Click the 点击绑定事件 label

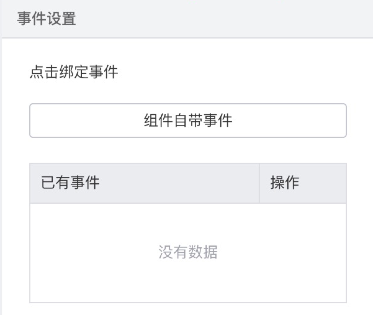coord(74,72)
